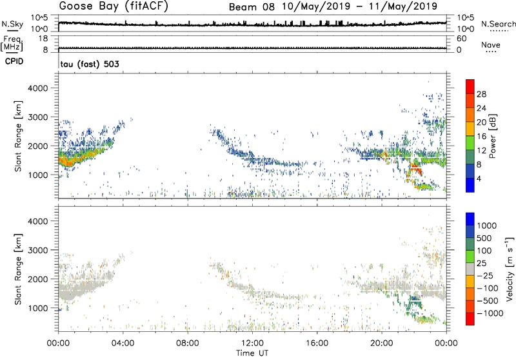The width and height of the screenshot is (516, 357).
Task: Click the "tau (fast) 503" mode text
Action: (x=90, y=64)
